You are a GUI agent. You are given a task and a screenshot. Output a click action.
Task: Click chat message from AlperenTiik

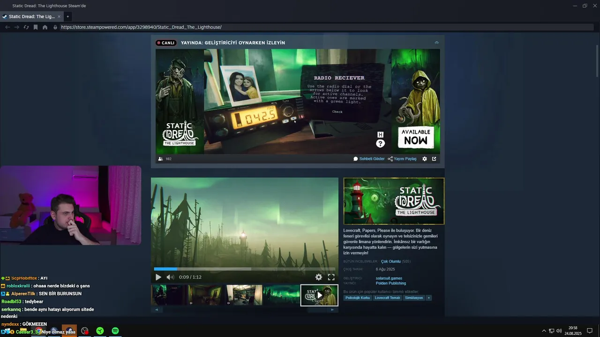click(41, 293)
